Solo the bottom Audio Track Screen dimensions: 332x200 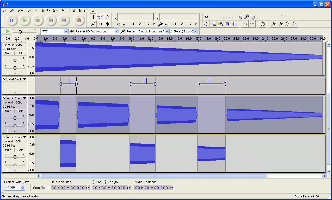pyautogui.click(x=21, y=150)
